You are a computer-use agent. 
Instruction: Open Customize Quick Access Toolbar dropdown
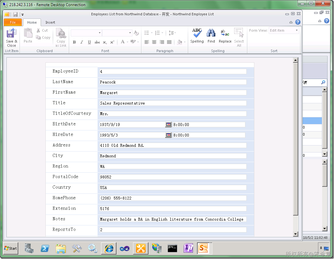click(x=22, y=15)
